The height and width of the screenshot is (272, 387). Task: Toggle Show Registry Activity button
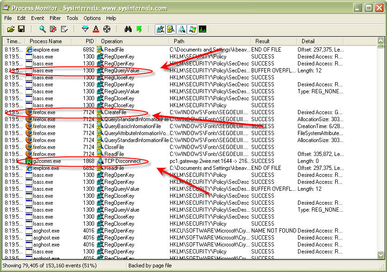(160, 29)
